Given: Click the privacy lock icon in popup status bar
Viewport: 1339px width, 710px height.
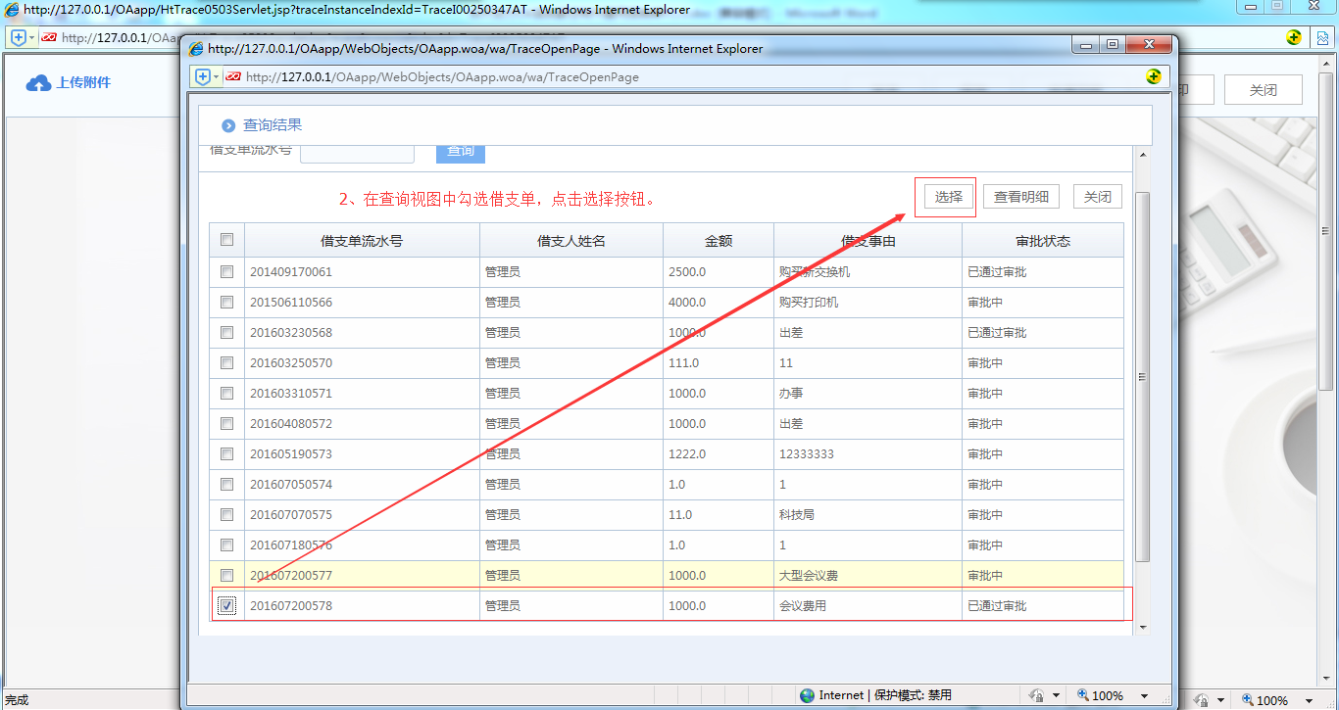Looking at the screenshot, I should [1037, 695].
